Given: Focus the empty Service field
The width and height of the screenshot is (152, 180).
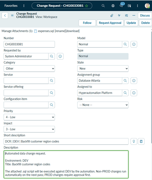Looking at the screenshot, I should (x=26, y=81).
